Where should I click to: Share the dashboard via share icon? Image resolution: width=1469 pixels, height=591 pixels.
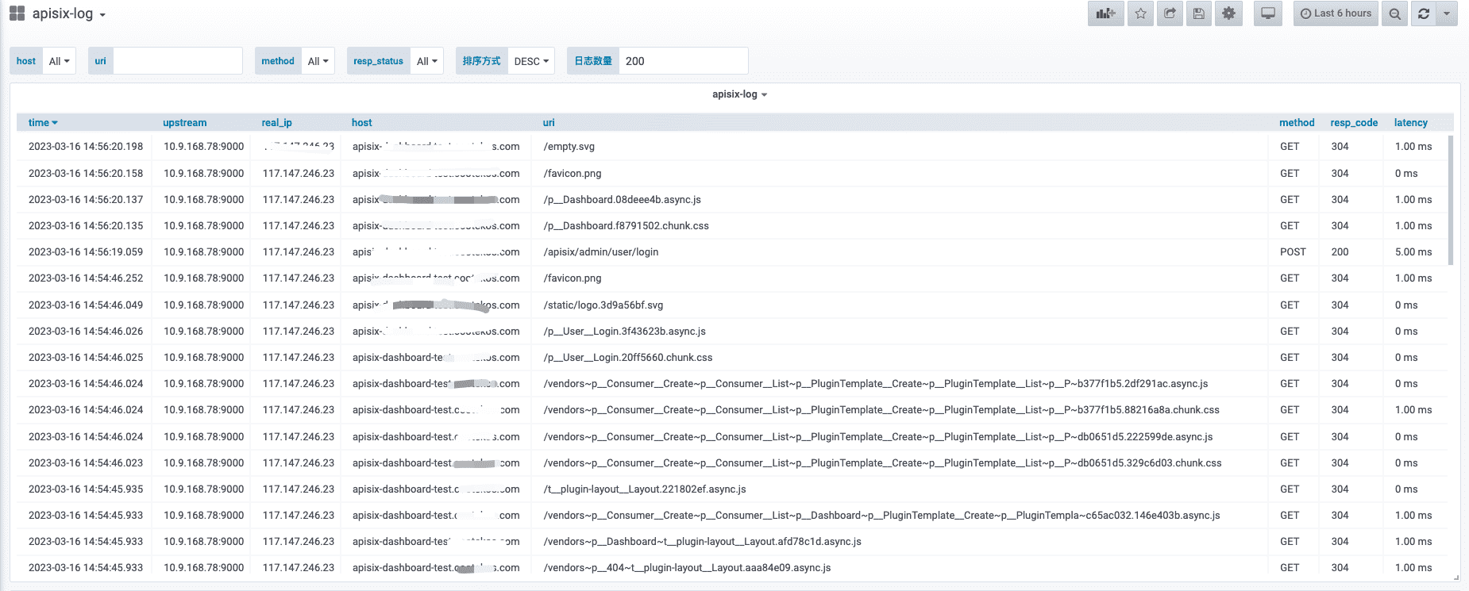tap(1170, 13)
